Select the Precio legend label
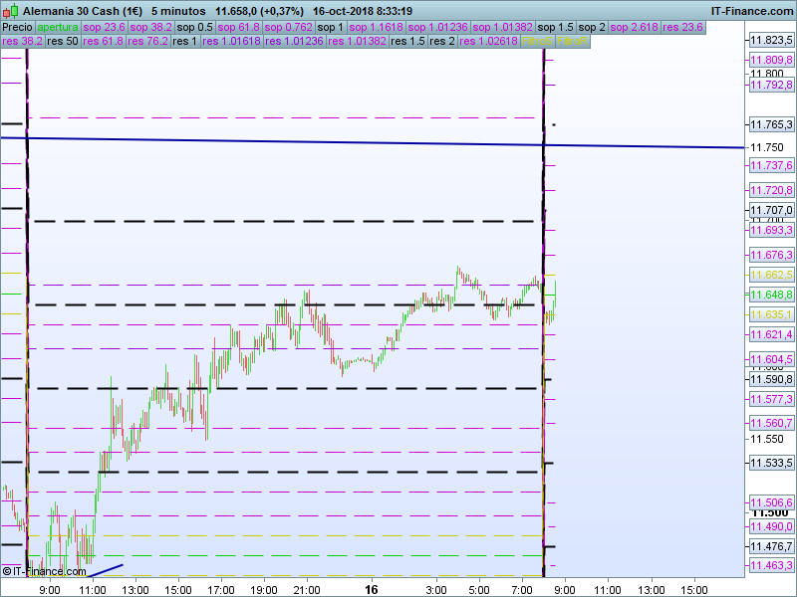This screenshot has width=797, height=597. coord(18,27)
